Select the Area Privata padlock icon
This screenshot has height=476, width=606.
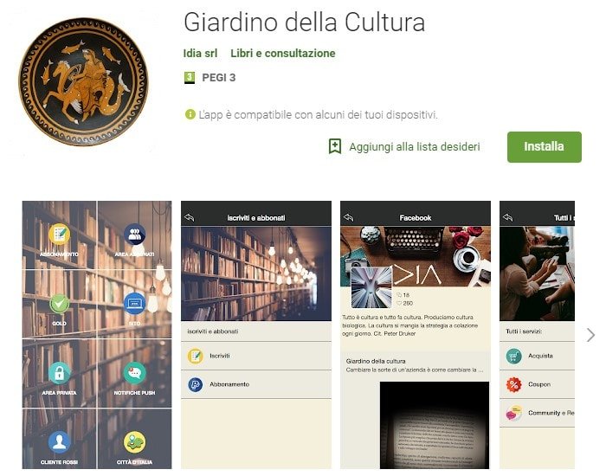[59, 373]
